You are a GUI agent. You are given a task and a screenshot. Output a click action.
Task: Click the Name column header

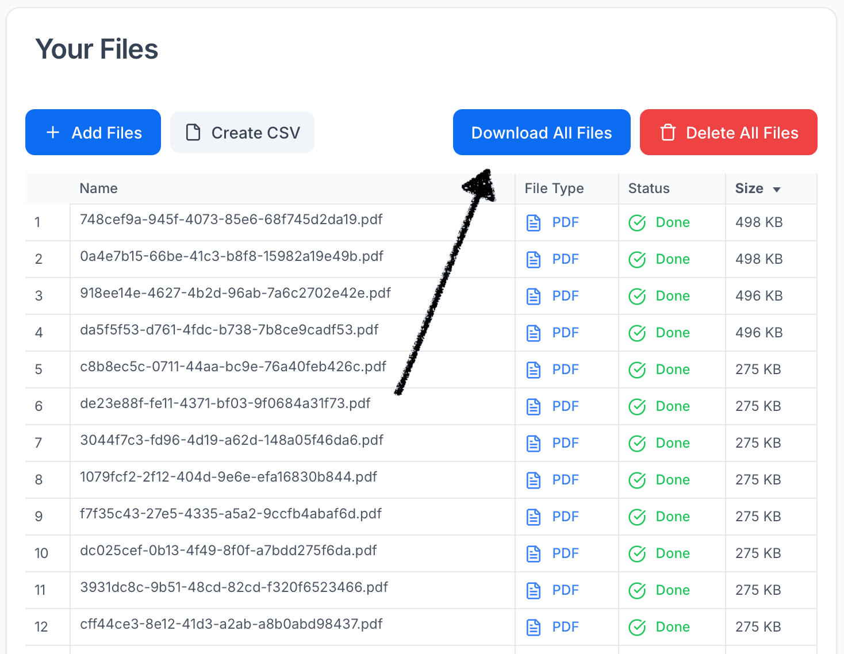coord(98,188)
